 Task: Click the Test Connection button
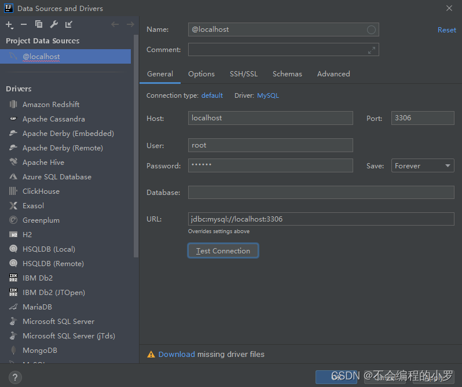coord(223,250)
